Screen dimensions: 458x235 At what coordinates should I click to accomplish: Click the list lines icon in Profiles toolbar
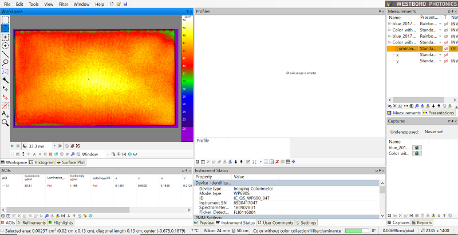(x=266, y=162)
